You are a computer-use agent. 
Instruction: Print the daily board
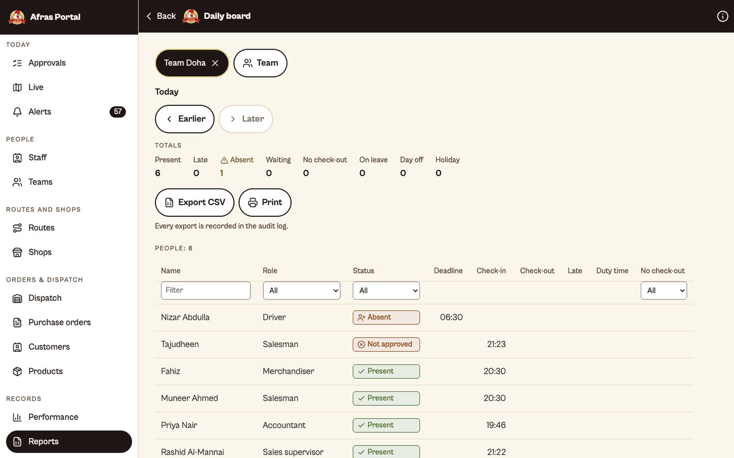pos(265,203)
